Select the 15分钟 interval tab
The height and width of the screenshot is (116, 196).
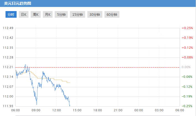[77, 15]
